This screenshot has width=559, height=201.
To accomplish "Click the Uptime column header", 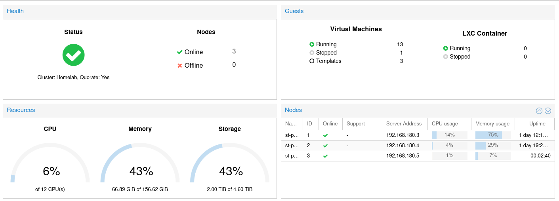I will (x=537, y=124).
